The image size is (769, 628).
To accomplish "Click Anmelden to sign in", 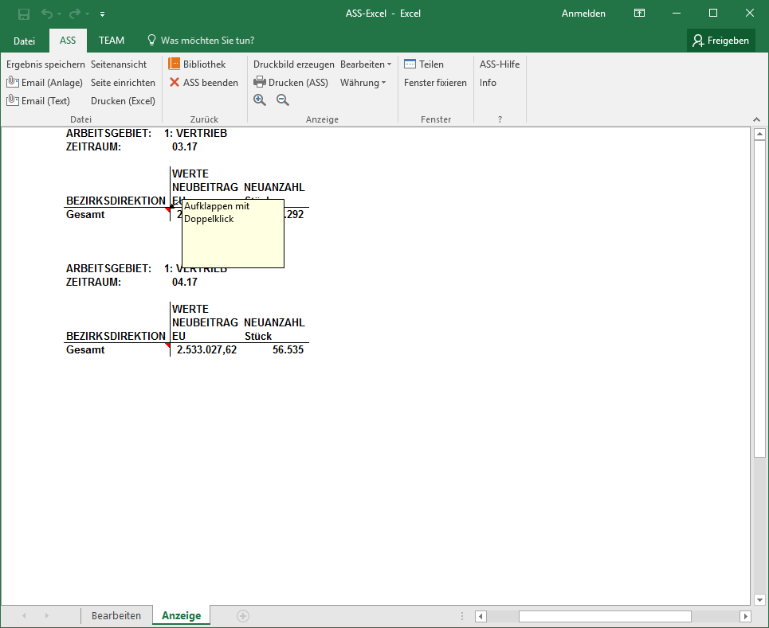I will tap(583, 14).
